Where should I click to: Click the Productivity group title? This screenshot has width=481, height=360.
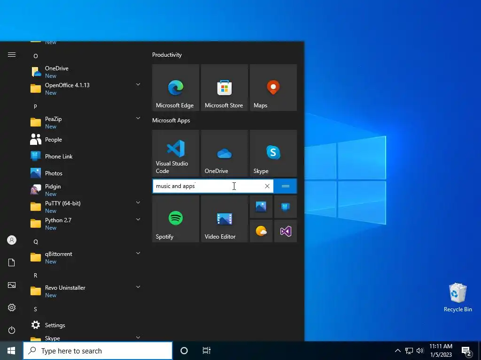[x=167, y=55]
